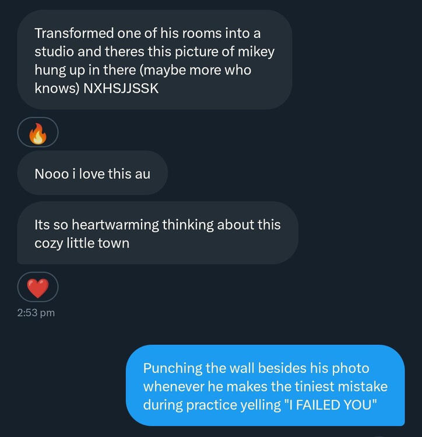The image size is (422, 437).
Task: Click "cozy little town" in the grey message
Action: [x=82, y=242]
